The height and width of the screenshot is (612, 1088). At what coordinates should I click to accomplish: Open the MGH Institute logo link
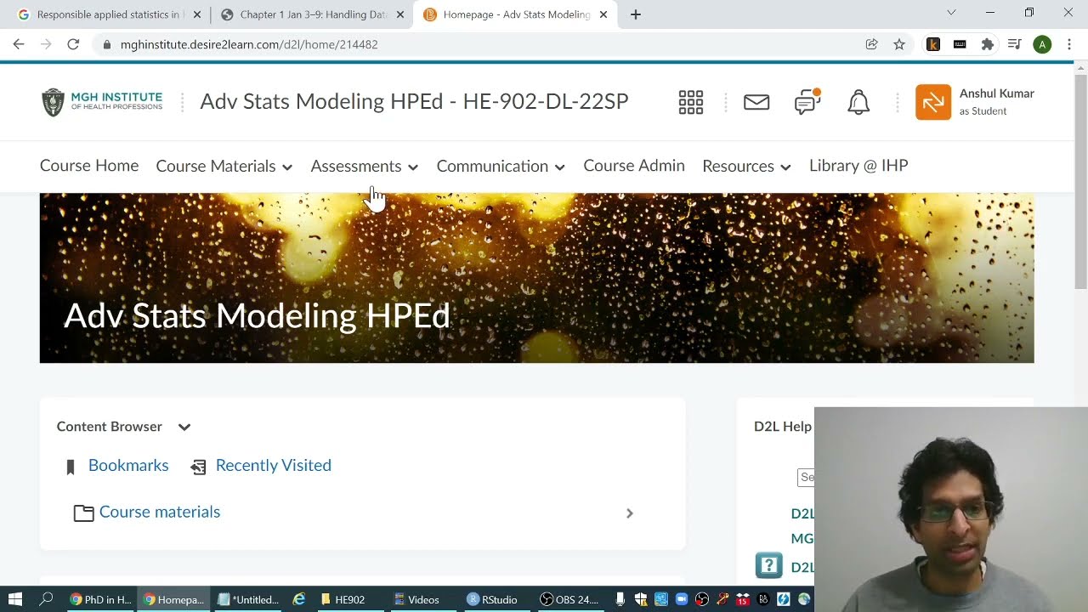(102, 102)
